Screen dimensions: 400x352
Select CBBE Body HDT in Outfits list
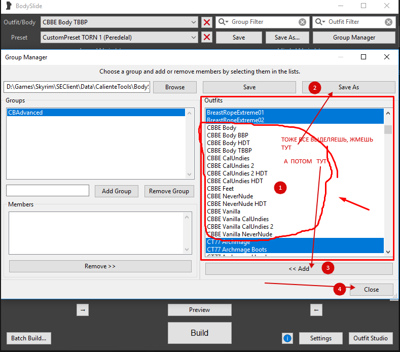tap(229, 143)
